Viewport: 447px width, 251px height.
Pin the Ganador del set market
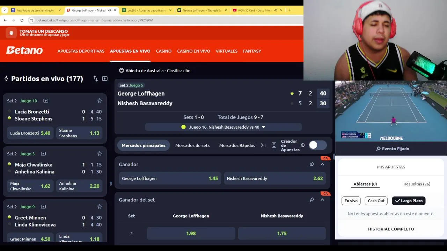coord(312,200)
